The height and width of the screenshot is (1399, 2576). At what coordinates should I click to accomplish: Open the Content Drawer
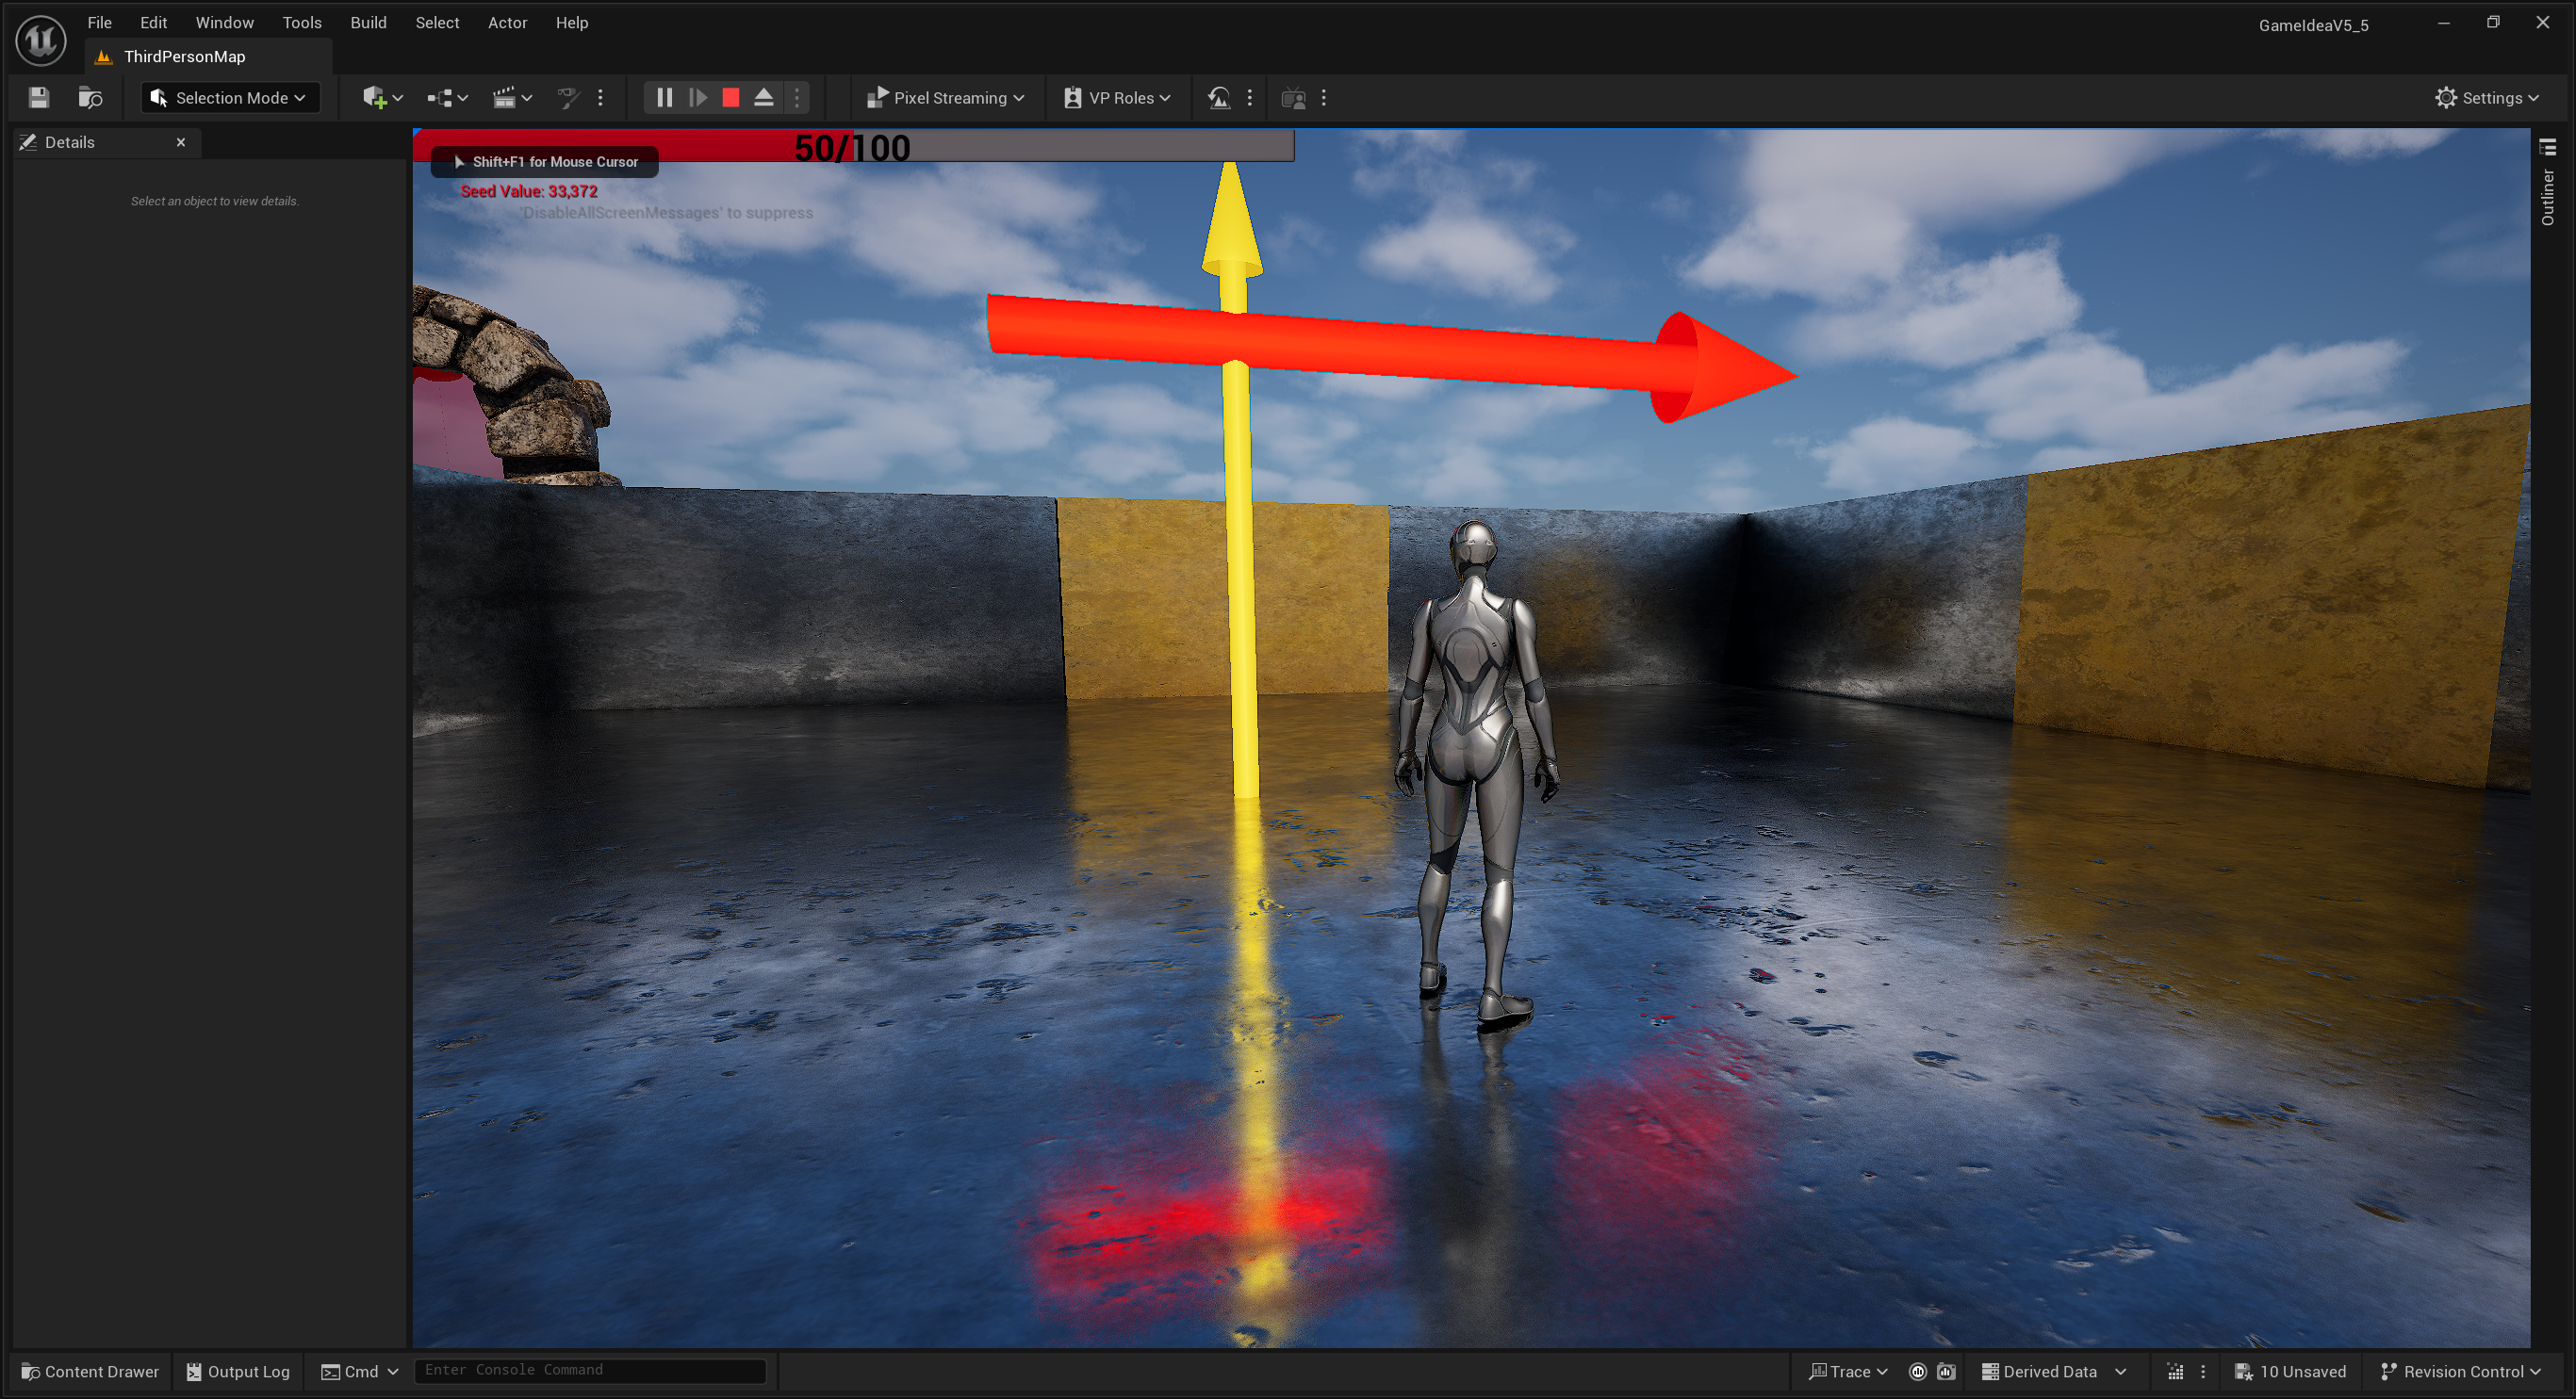coord(90,1372)
